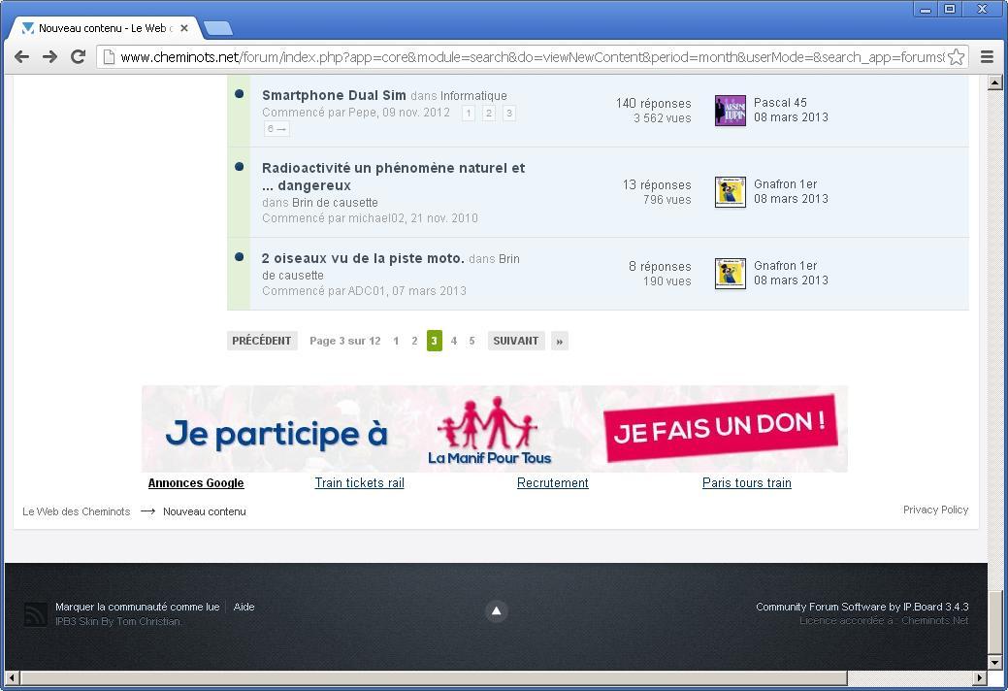Screen dimensions: 1008x691
Task: Open a new browser tab
Action: coord(218,28)
